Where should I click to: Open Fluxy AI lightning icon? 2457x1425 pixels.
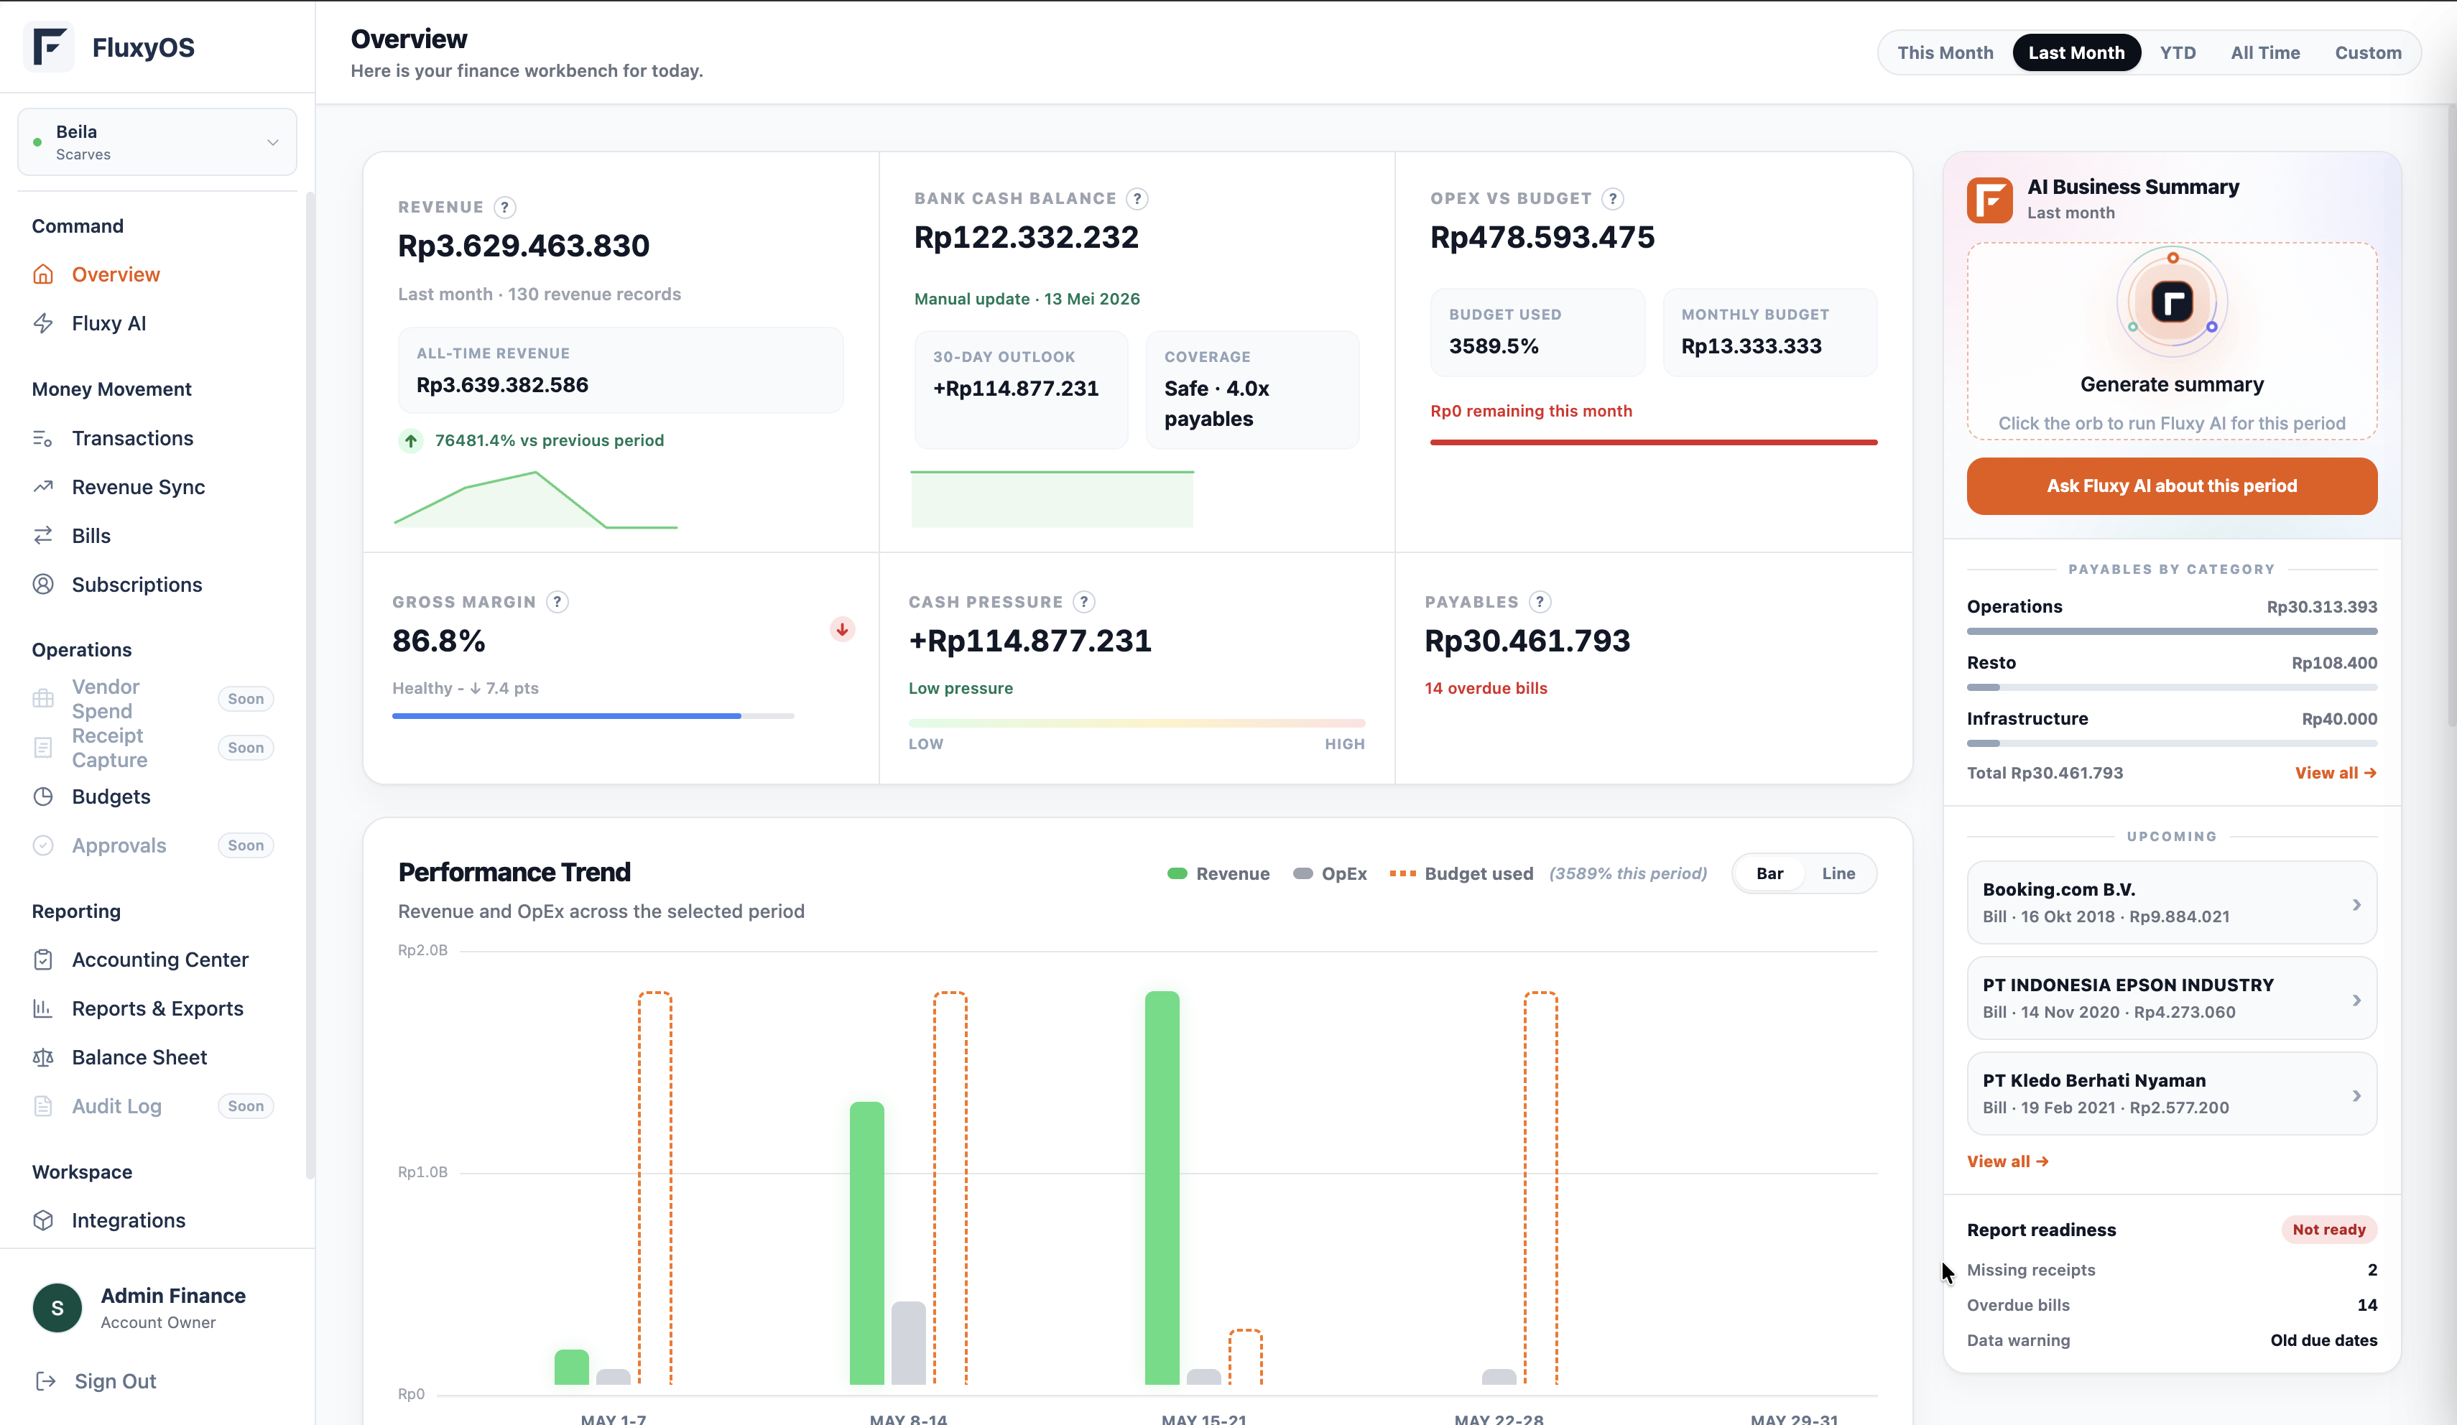(43, 324)
